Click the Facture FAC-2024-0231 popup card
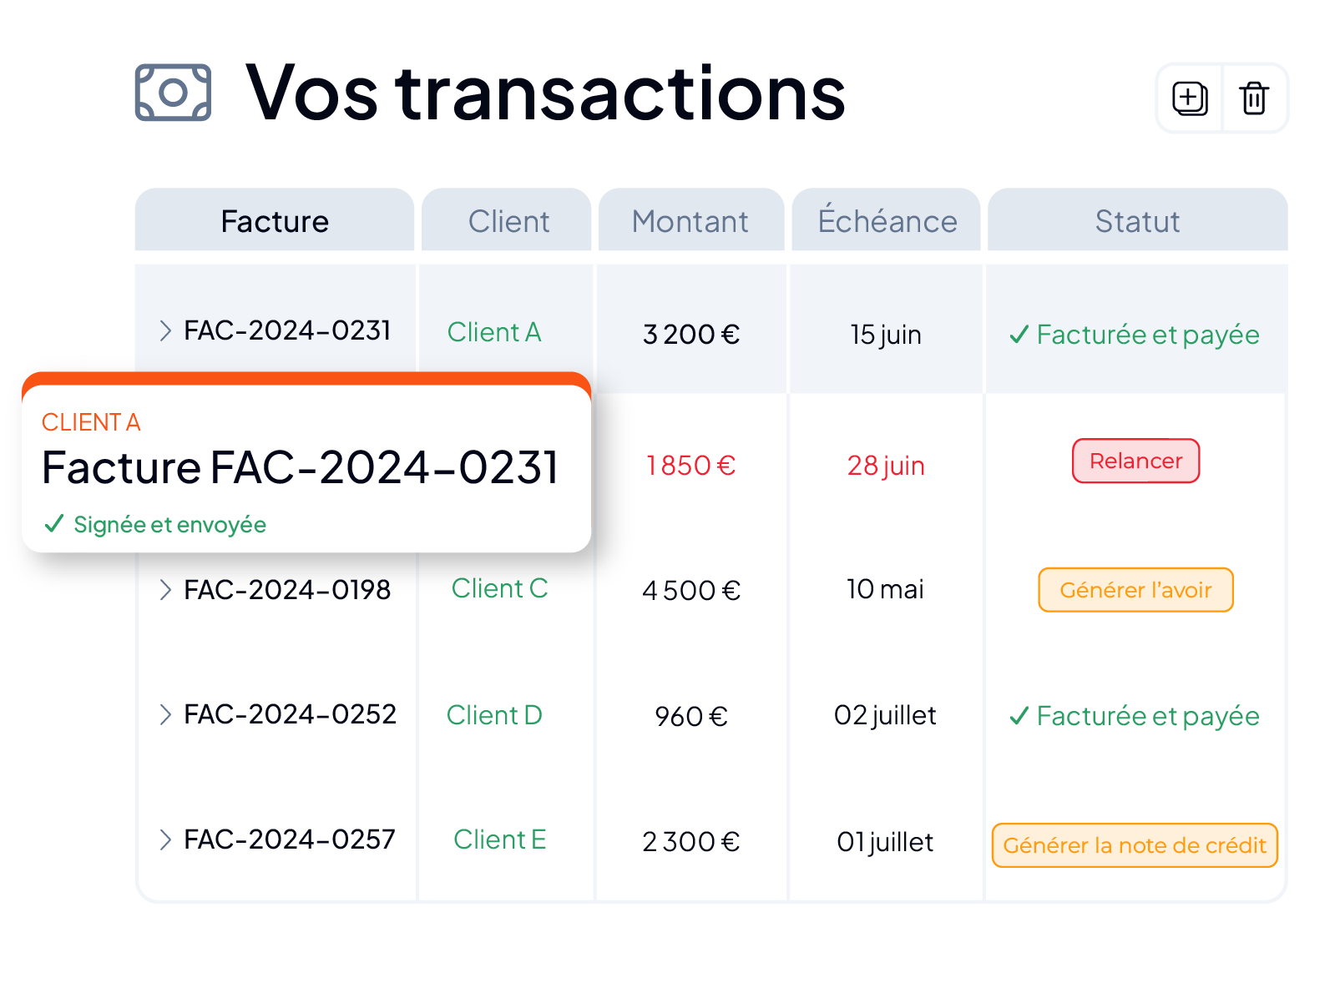This screenshot has width=1340, height=988. pyautogui.click(x=306, y=463)
